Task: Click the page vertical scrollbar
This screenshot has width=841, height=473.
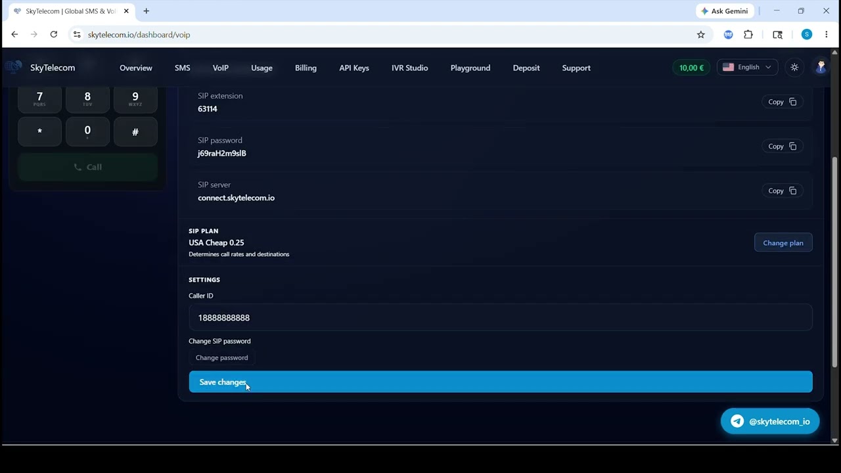Action: [x=835, y=263]
